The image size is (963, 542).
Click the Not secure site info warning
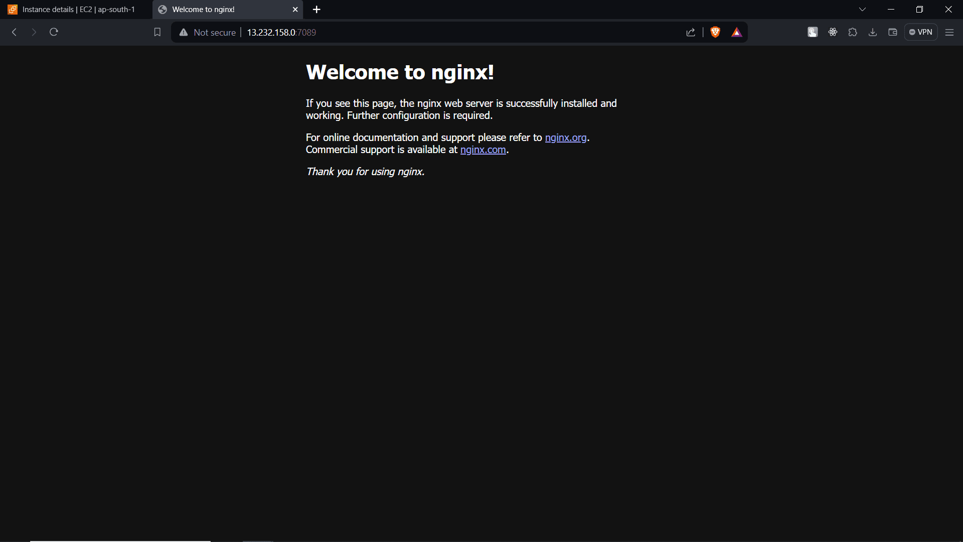point(208,32)
